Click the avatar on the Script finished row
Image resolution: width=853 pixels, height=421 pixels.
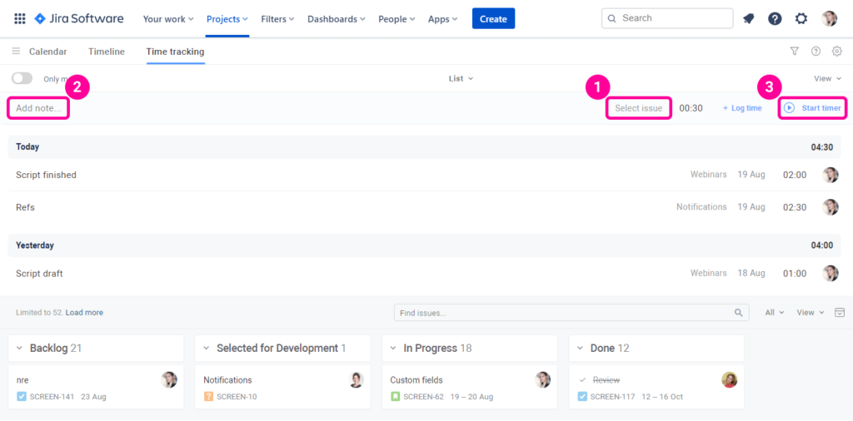(831, 175)
